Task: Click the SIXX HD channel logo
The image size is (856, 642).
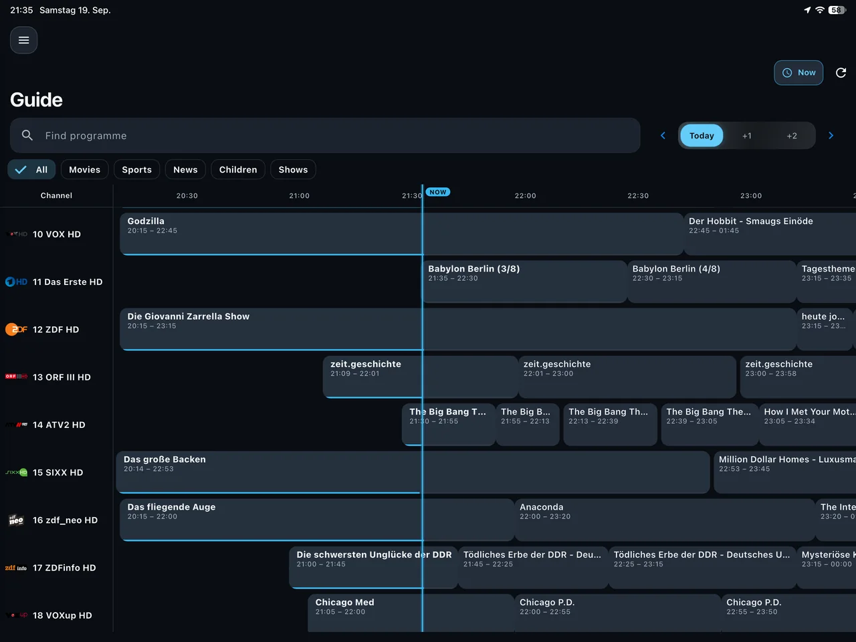Action: point(17,472)
